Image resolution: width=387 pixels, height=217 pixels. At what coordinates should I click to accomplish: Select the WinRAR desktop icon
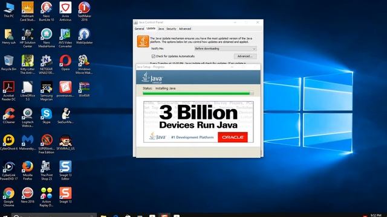(x=84, y=90)
